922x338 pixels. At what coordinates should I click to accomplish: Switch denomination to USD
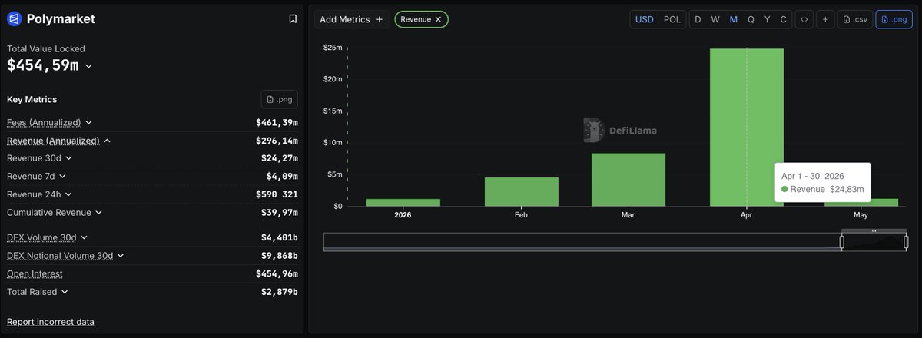pyautogui.click(x=645, y=19)
